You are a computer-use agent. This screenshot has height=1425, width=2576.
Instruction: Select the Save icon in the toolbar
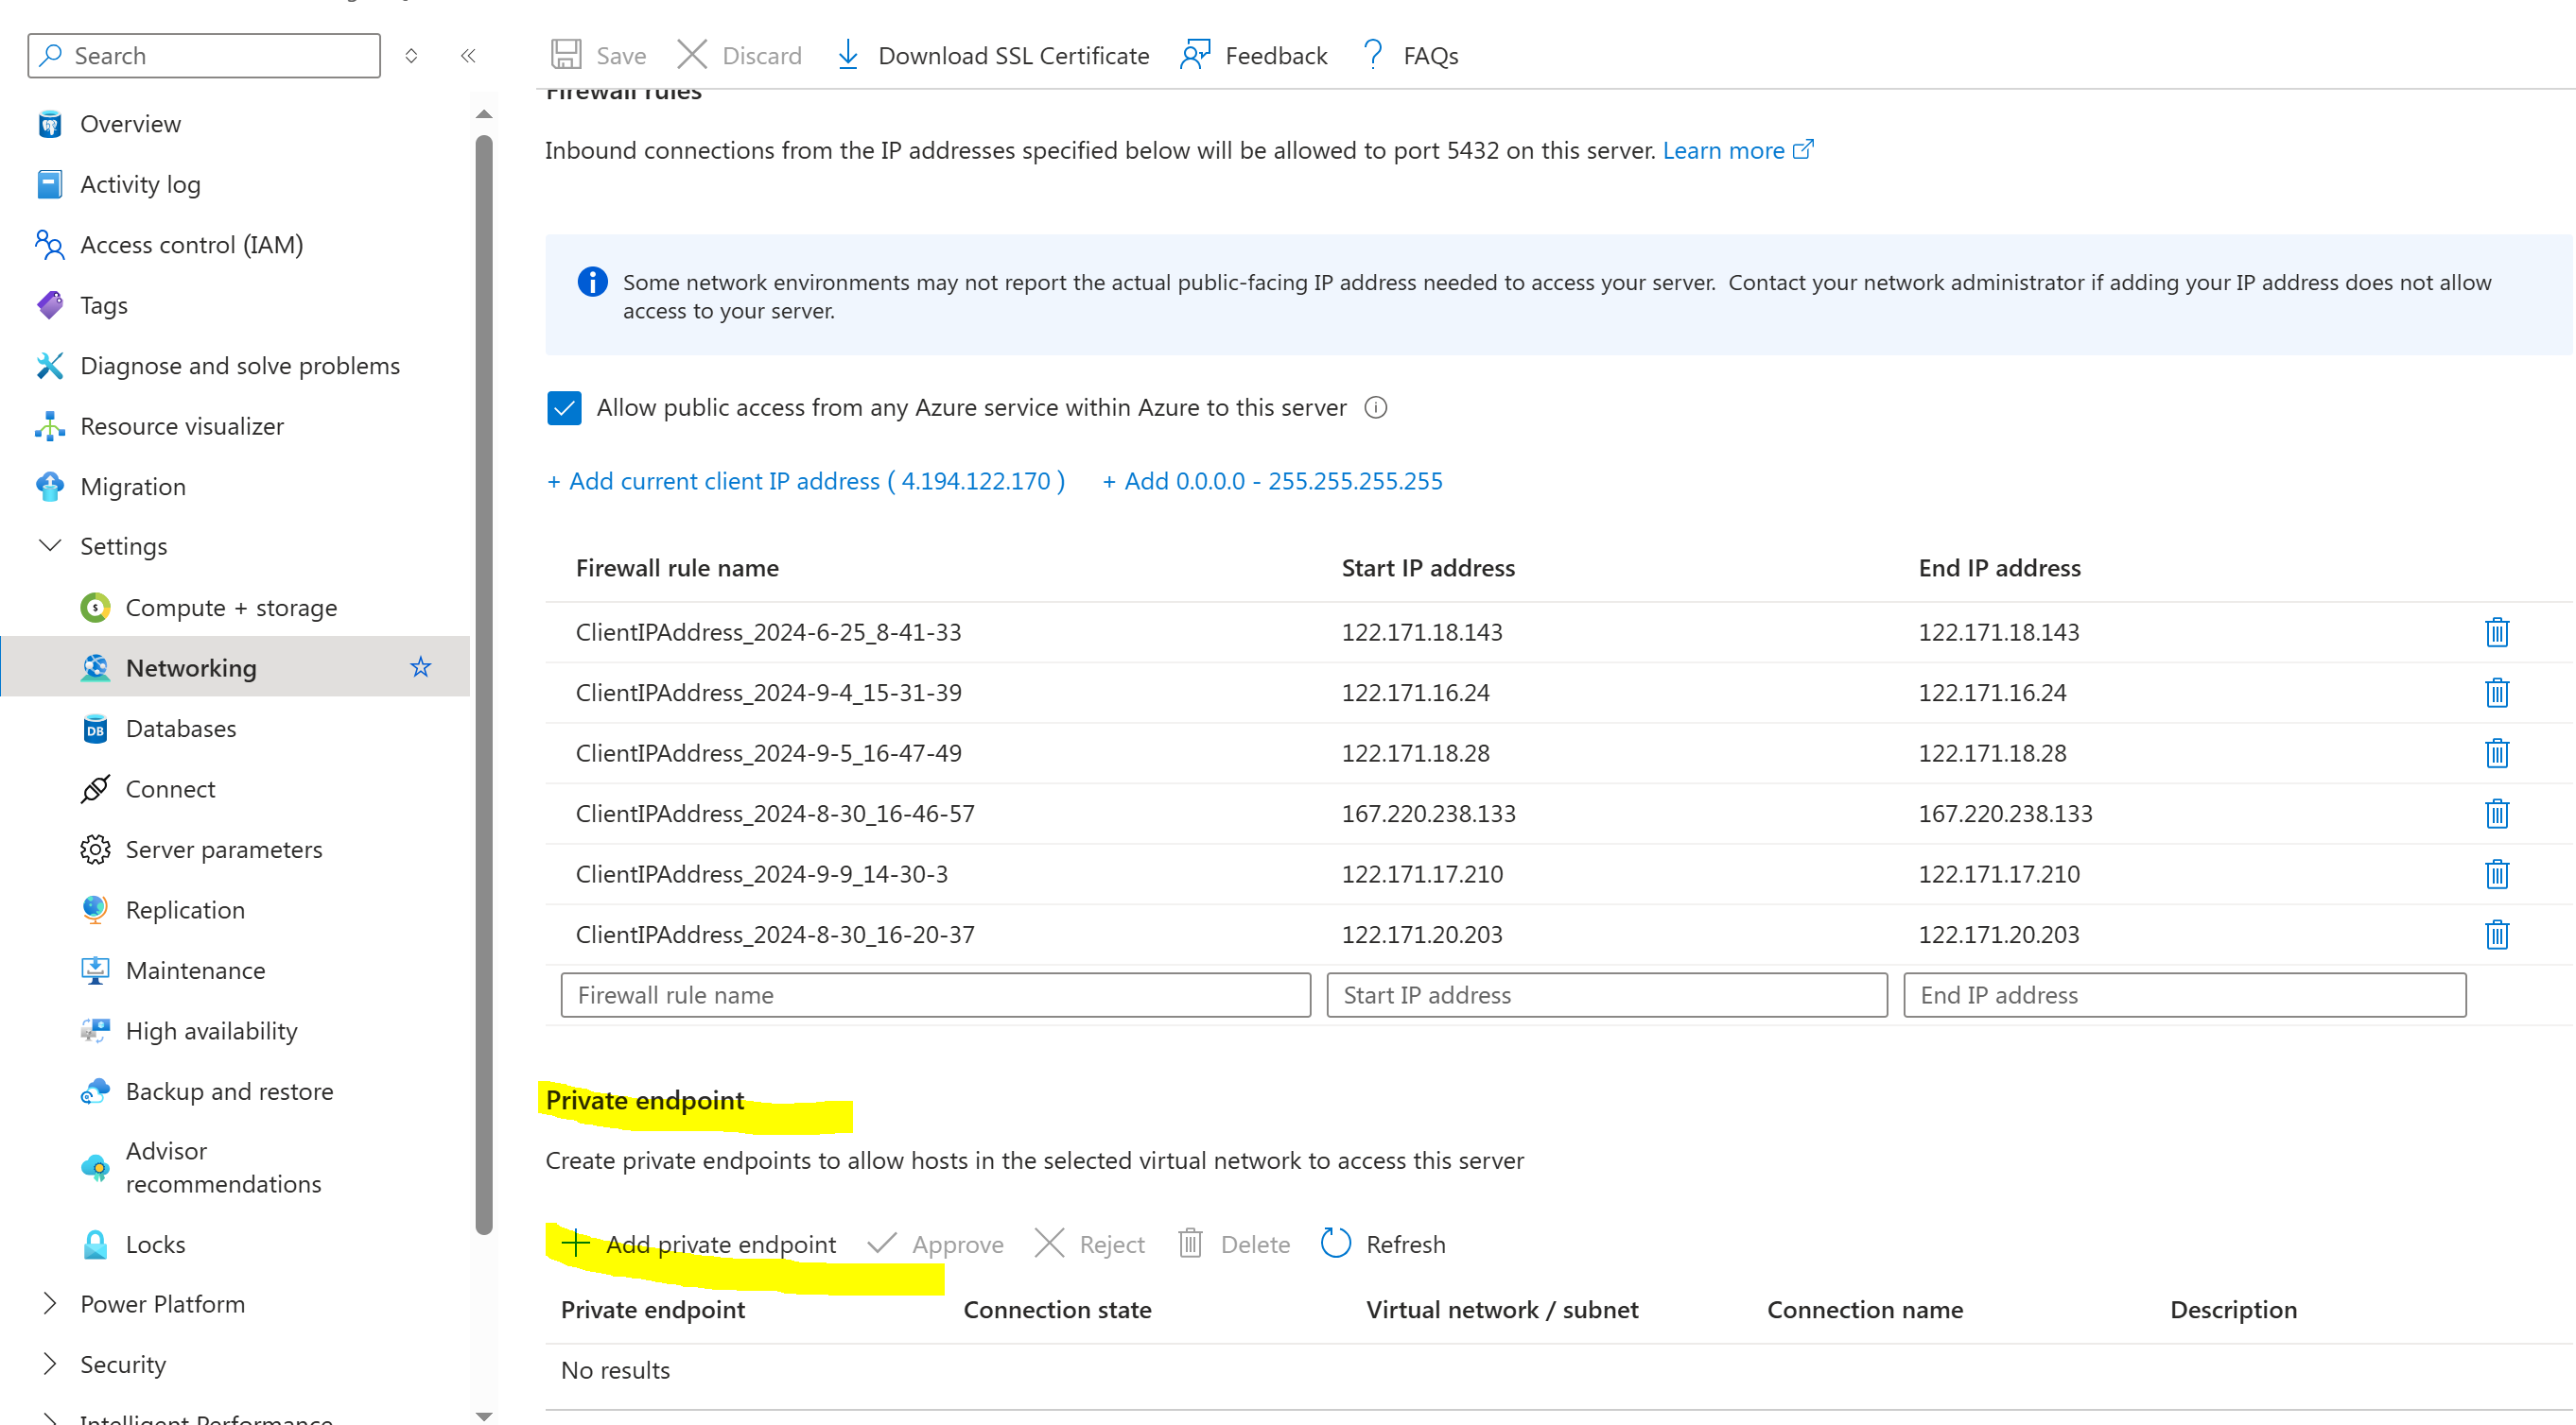[x=567, y=55]
